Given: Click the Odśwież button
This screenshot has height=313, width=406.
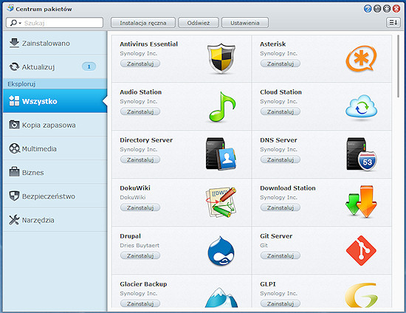Looking at the screenshot, I should pyautogui.click(x=199, y=23).
